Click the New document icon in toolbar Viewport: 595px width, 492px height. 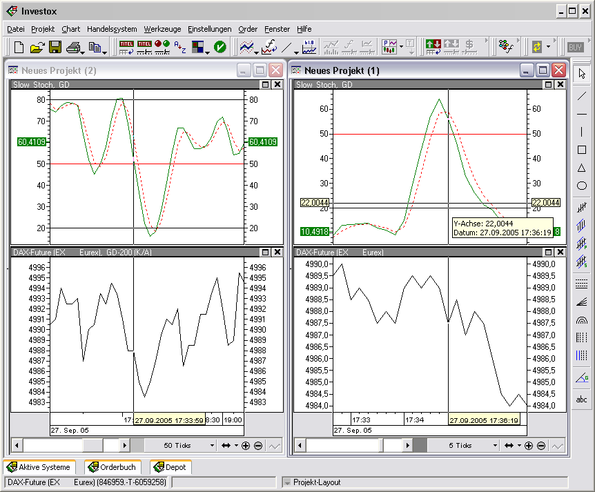(x=19, y=47)
